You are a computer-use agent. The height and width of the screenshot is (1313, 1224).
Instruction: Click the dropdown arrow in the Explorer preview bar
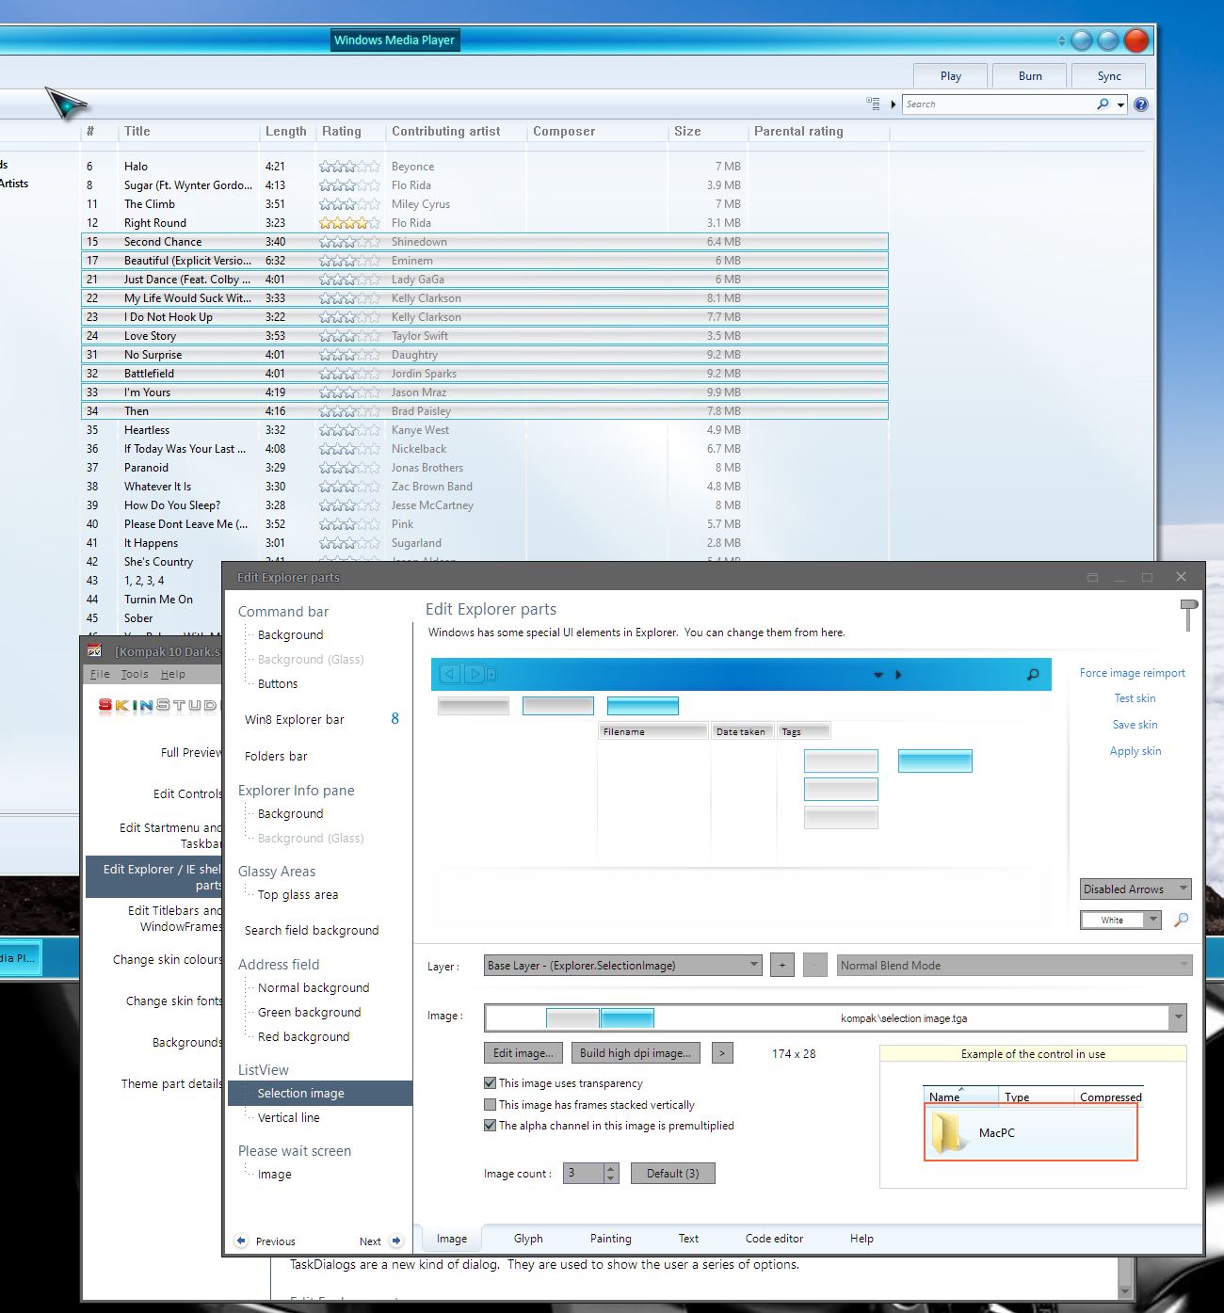click(x=878, y=674)
